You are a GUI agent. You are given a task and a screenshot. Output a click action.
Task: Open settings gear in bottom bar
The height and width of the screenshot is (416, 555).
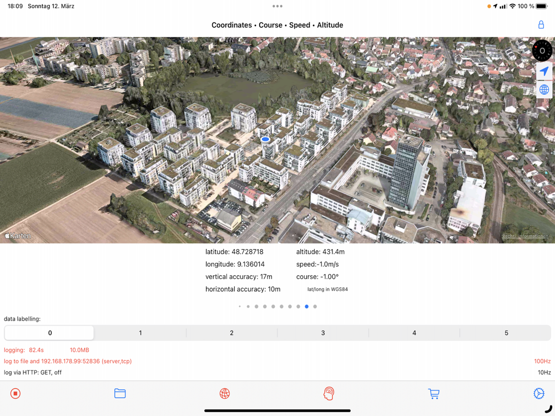(538, 393)
